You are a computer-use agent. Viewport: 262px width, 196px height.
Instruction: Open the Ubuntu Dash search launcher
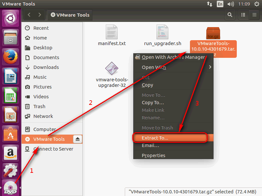coord(10,18)
